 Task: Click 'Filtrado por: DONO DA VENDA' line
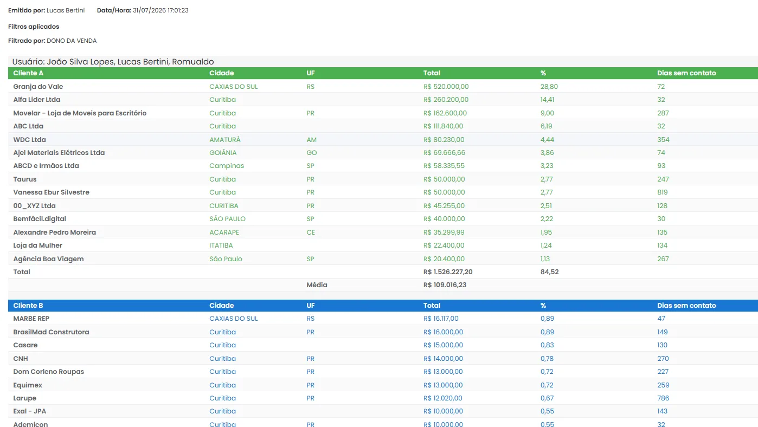pos(53,41)
